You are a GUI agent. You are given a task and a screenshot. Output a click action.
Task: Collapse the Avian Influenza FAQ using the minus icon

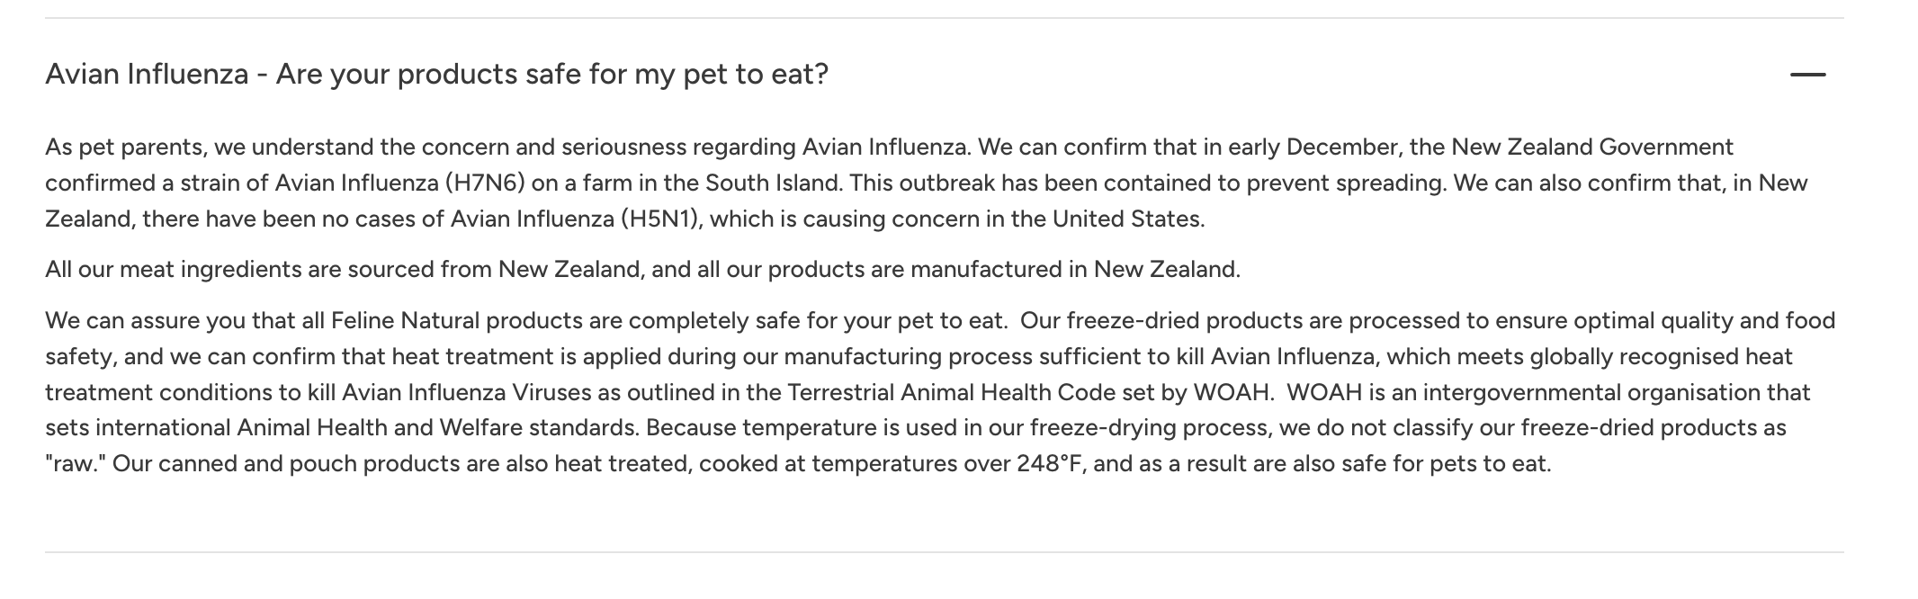click(x=1807, y=75)
